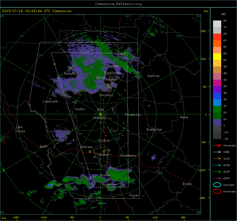Click the asterisk marker above Limestone label
The height and width of the screenshot is (221, 237).
[50, 99]
